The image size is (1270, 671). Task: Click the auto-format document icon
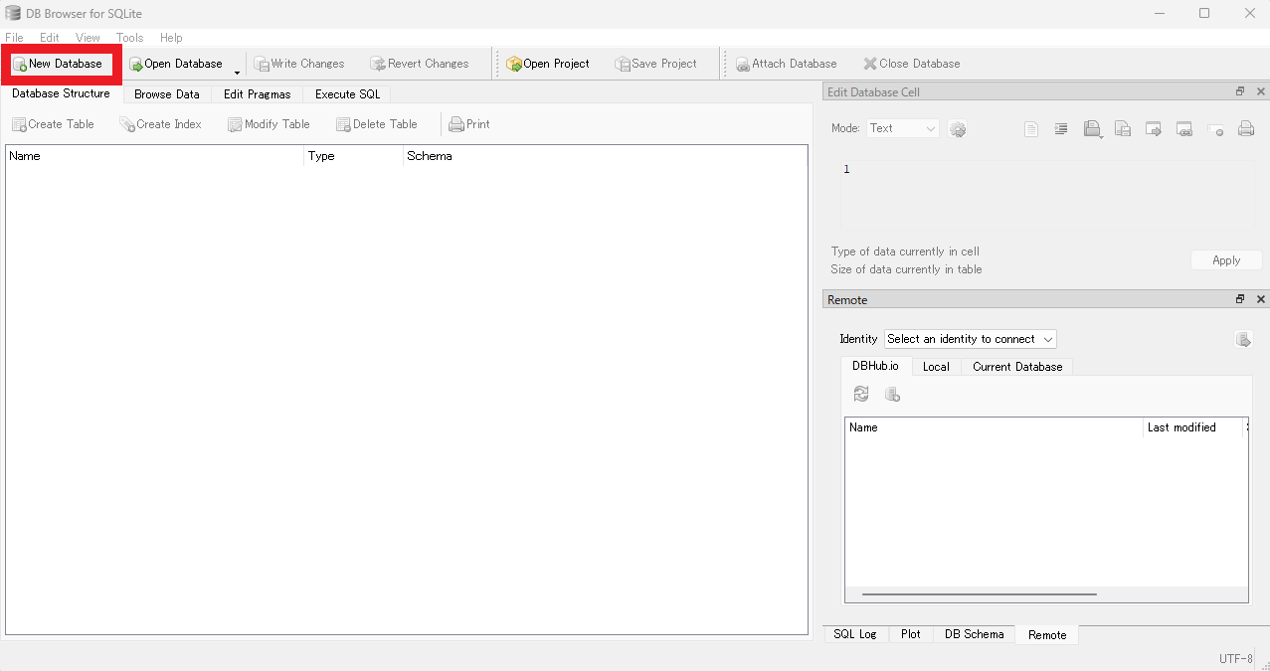[x=1031, y=129]
